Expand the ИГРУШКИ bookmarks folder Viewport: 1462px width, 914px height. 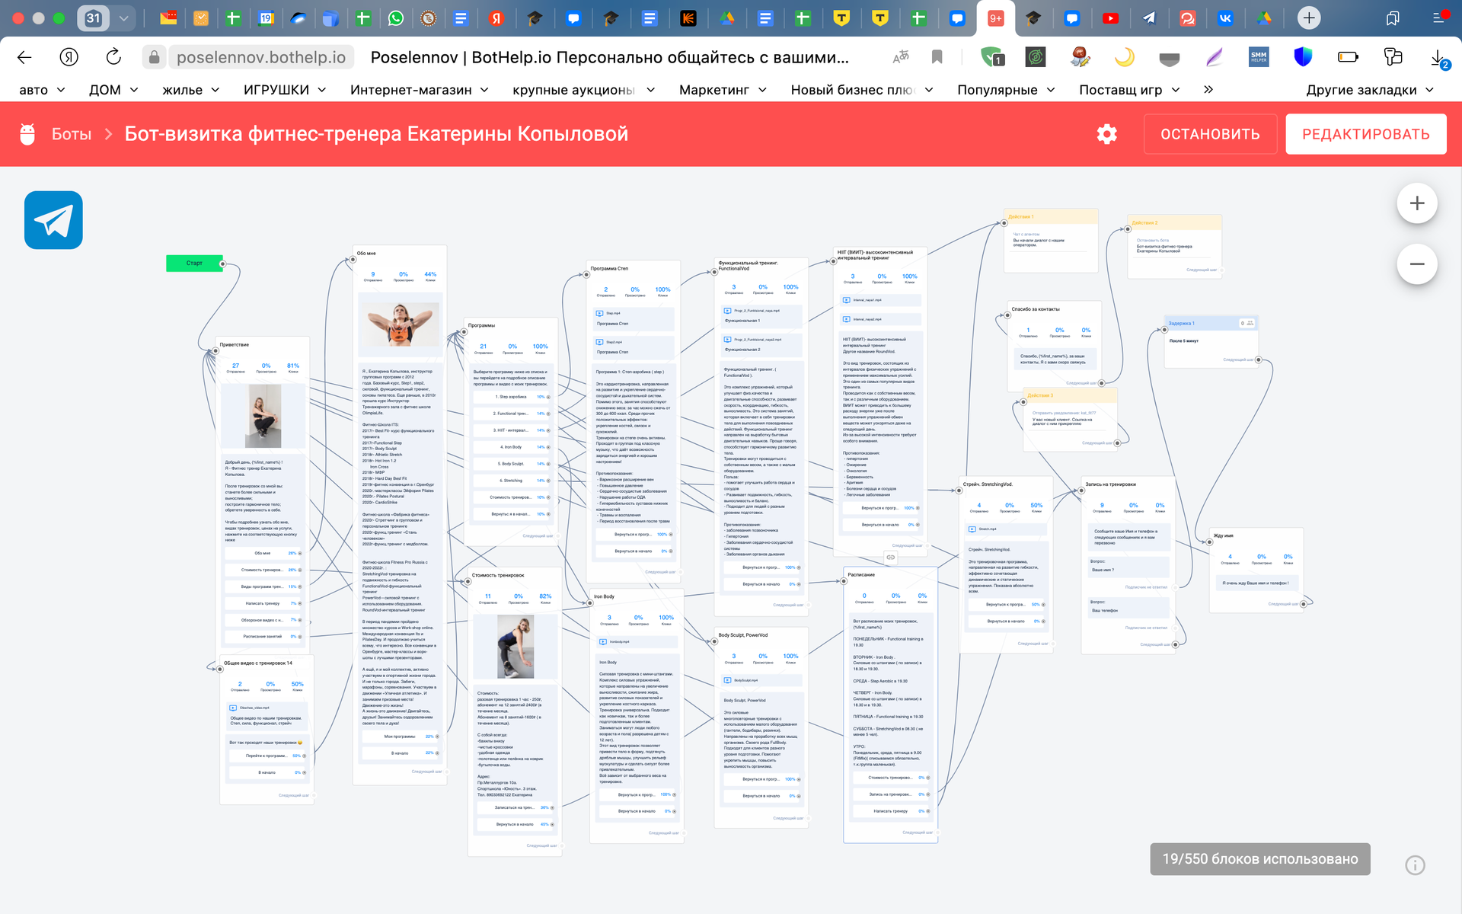[x=285, y=90]
